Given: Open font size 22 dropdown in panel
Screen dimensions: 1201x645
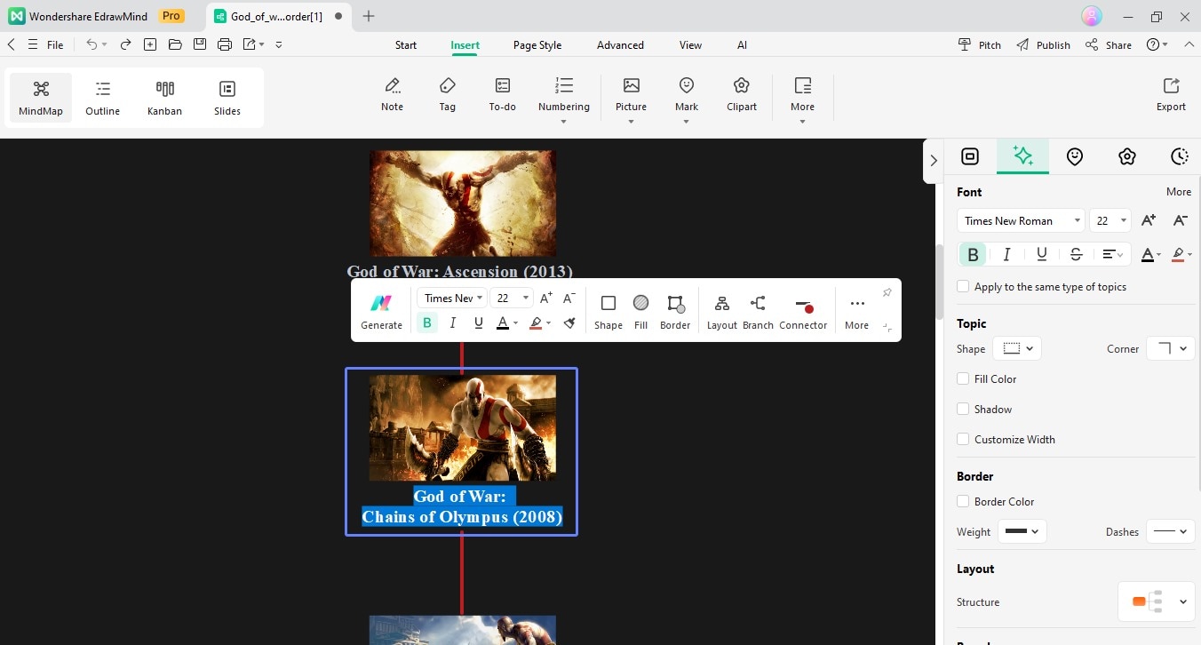Looking at the screenshot, I should pos(1111,221).
